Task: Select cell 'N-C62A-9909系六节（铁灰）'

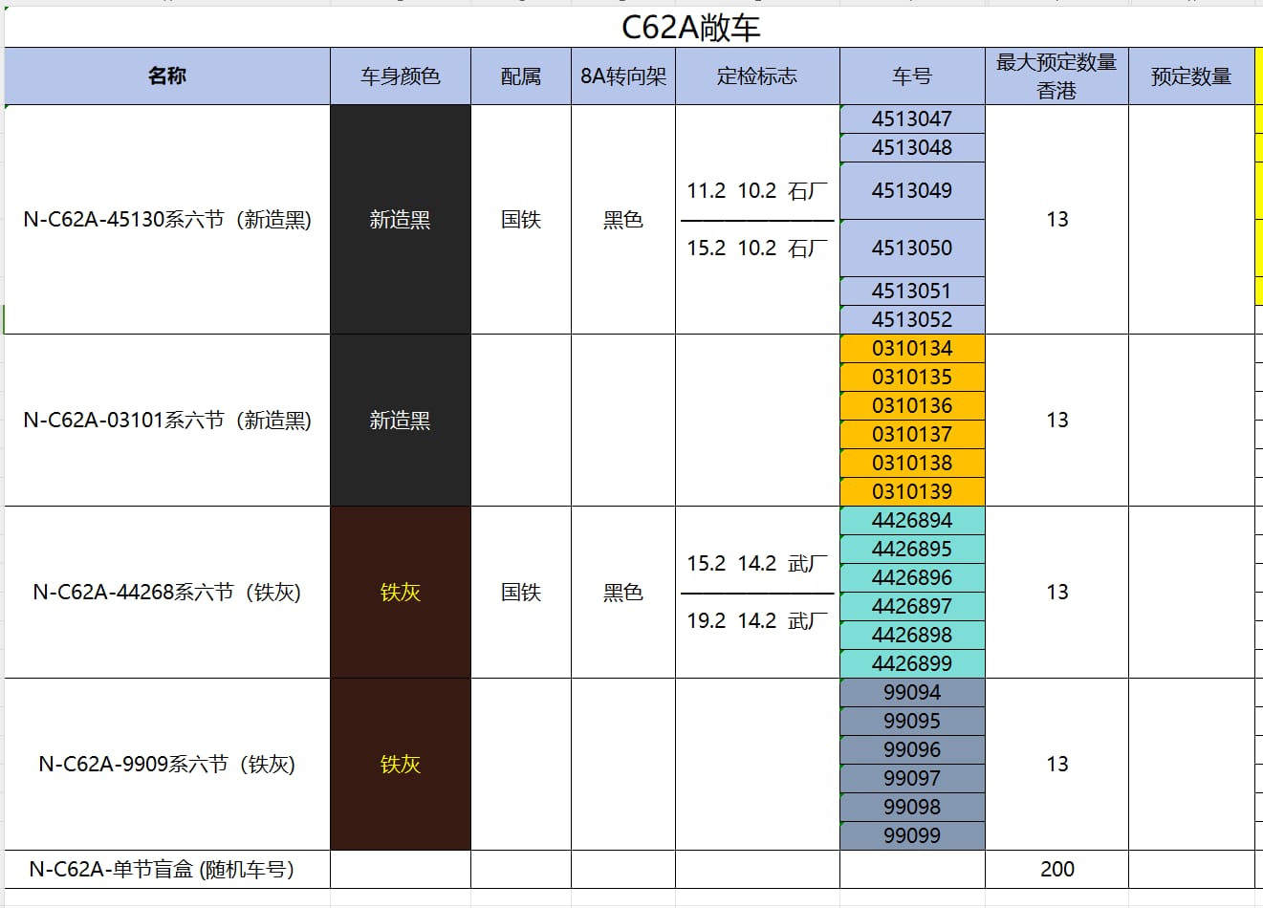Action: point(167,765)
